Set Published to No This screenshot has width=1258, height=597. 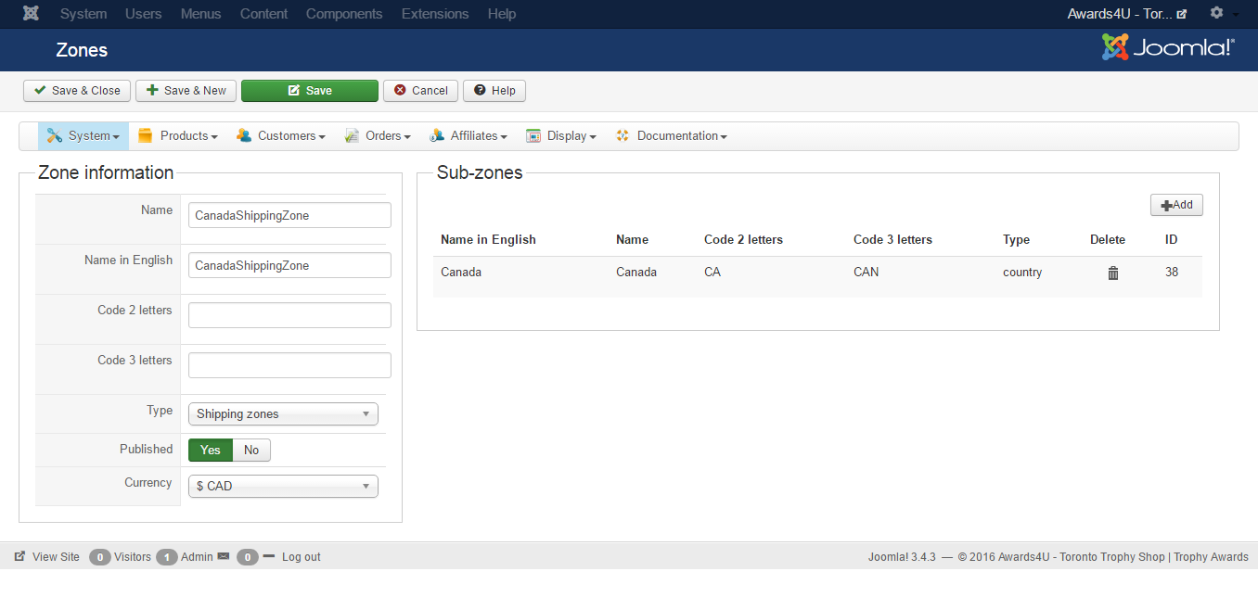click(x=251, y=451)
